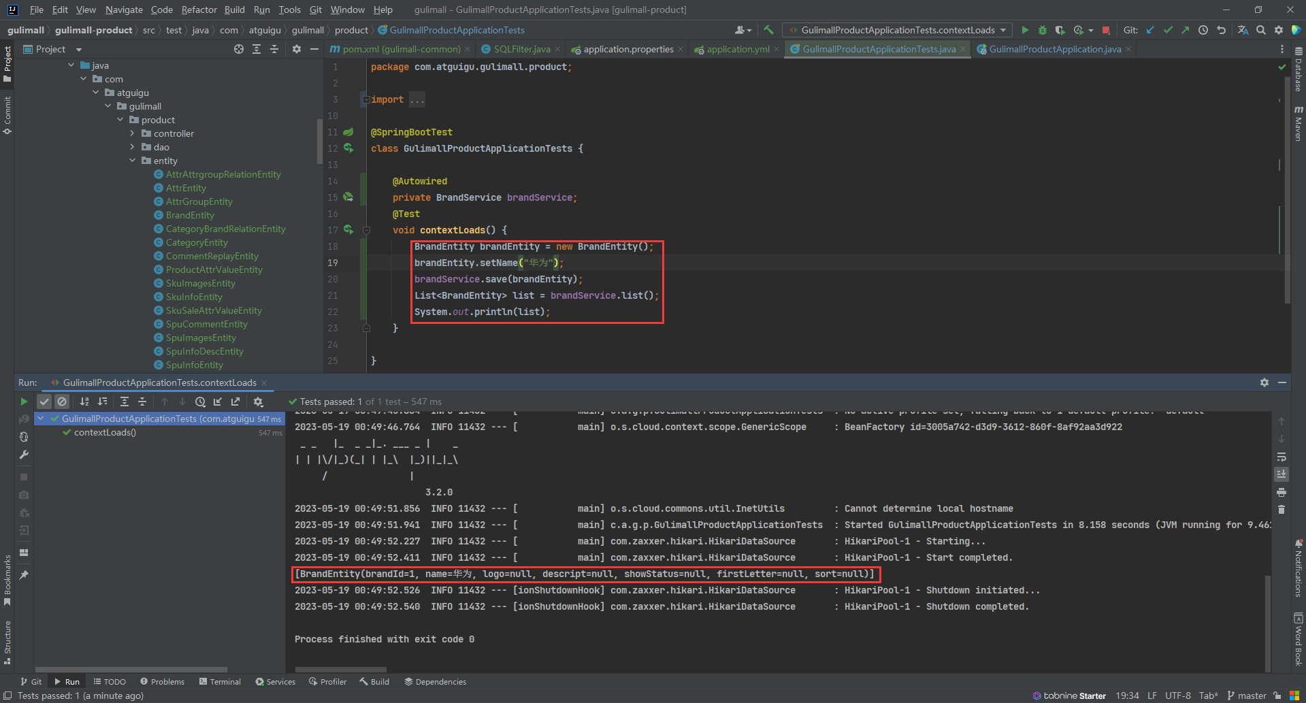This screenshot has height=703, width=1306.
Task: Click the Select Opened File target icon
Action: [239, 49]
